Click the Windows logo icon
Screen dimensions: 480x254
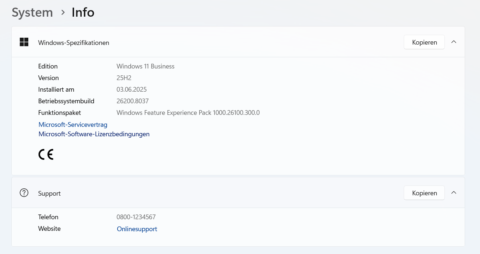tap(24, 42)
